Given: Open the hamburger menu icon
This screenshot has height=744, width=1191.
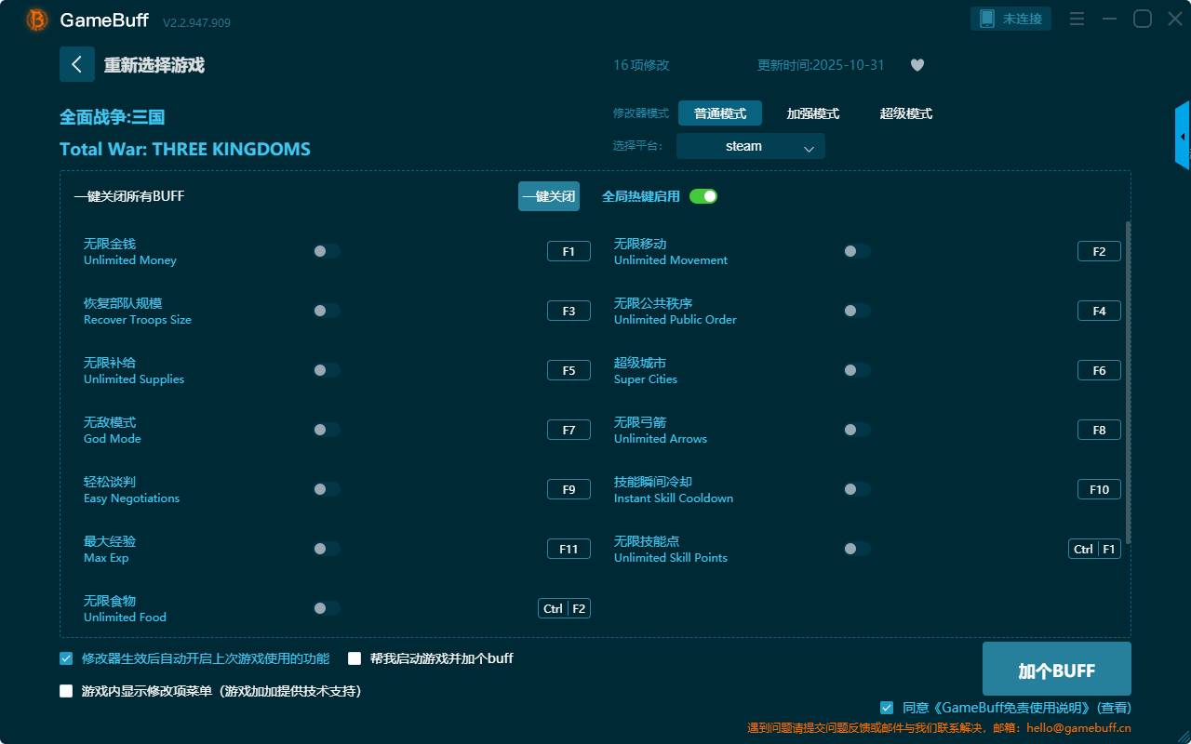Looking at the screenshot, I should [1077, 20].
